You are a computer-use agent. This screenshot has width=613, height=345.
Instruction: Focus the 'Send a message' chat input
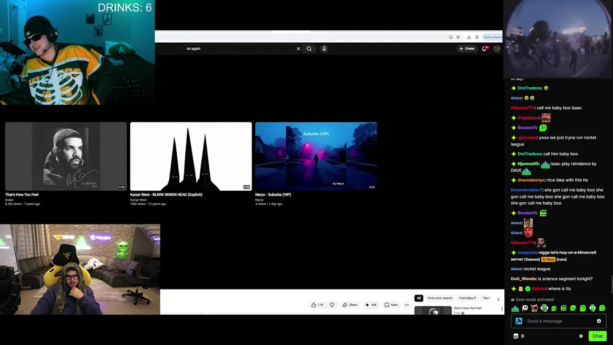(x=558, y=321)
